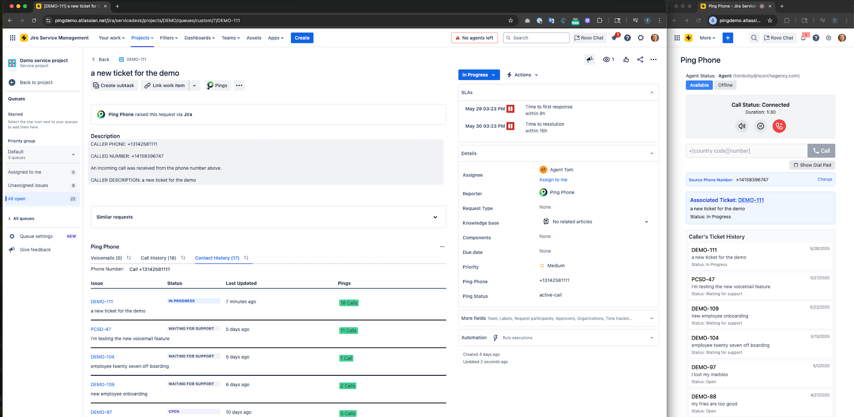854x417 pixels.
Task: Click the browser address bar in main window
Action: coord(278,20)
